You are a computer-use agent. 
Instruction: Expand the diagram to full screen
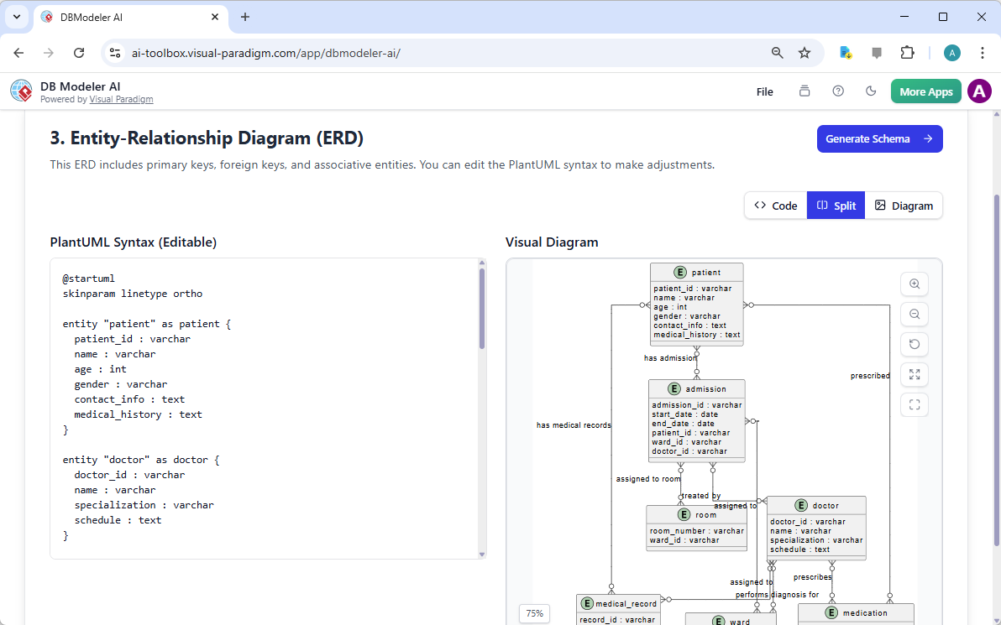914,374
